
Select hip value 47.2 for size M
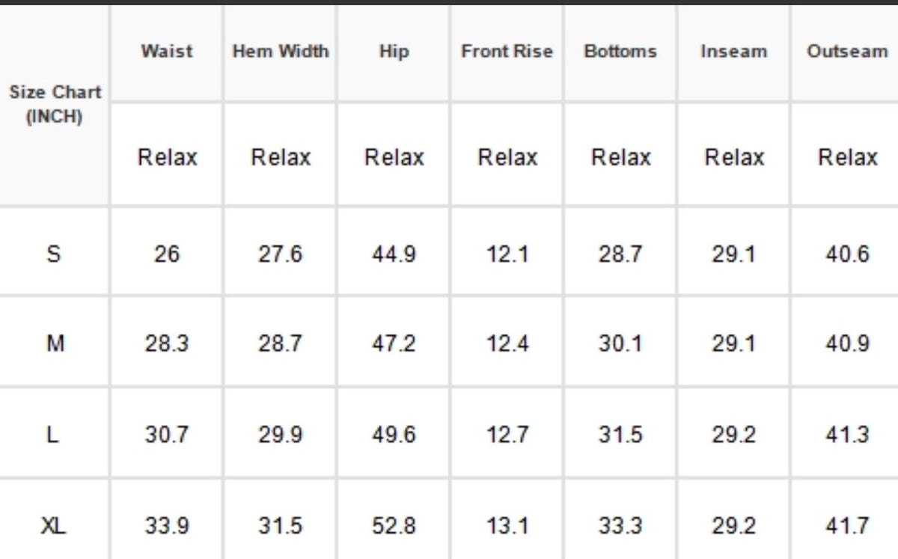click(394, 343)
